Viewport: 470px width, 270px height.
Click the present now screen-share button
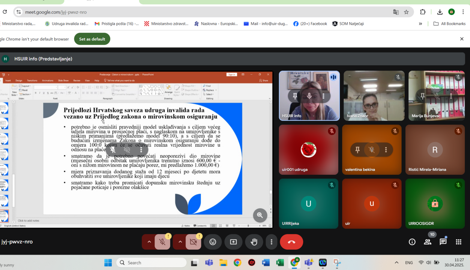point(233,242)
